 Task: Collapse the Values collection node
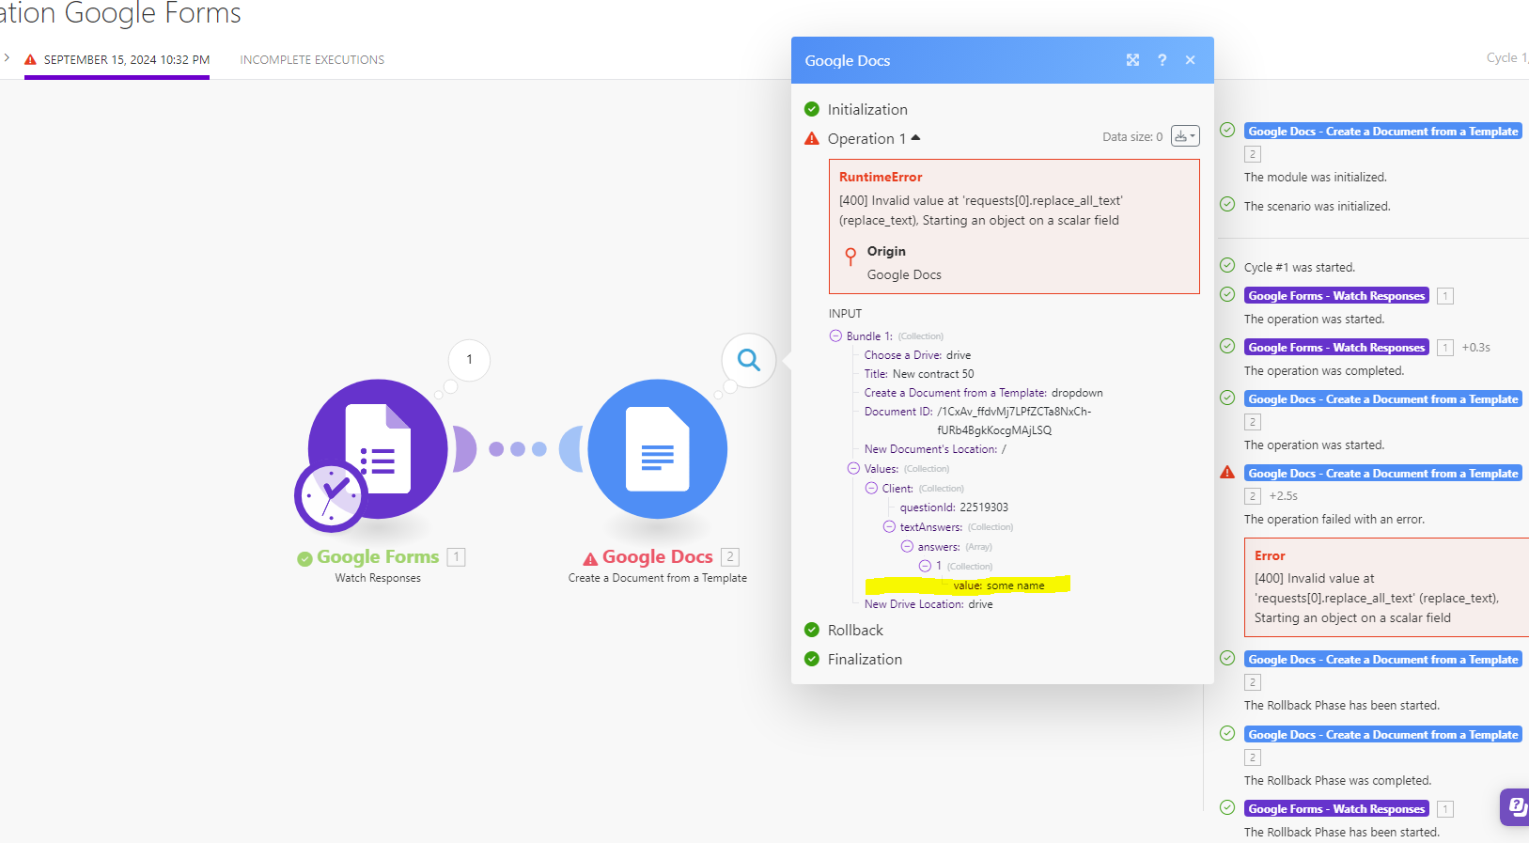(x=853, y=468)
